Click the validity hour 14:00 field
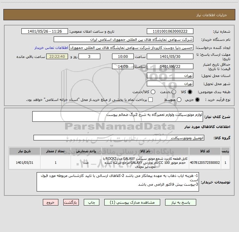The image size is (239, 232). (x=123, y=66)
